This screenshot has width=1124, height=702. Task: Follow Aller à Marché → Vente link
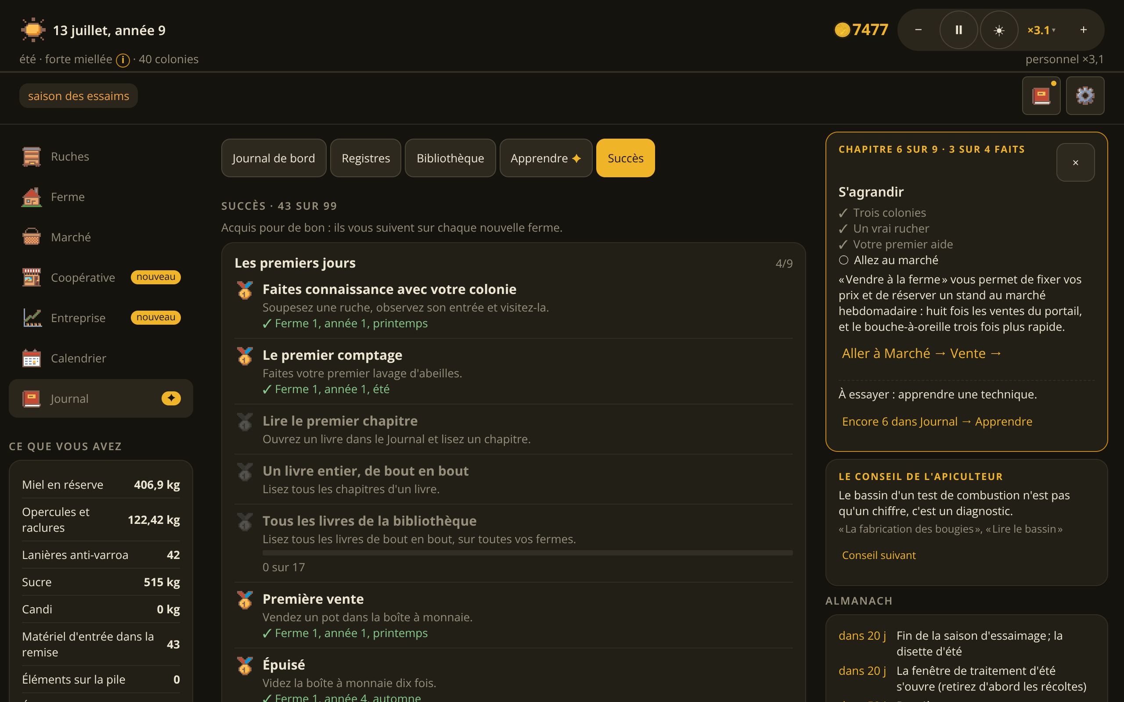tap(922, 353)
